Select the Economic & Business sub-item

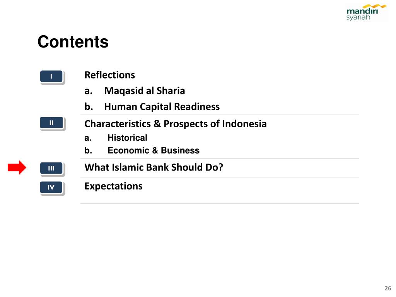154,150
